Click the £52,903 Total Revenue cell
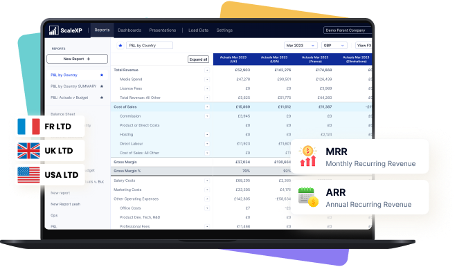The image size is (457, 267). tap(242, 70)
